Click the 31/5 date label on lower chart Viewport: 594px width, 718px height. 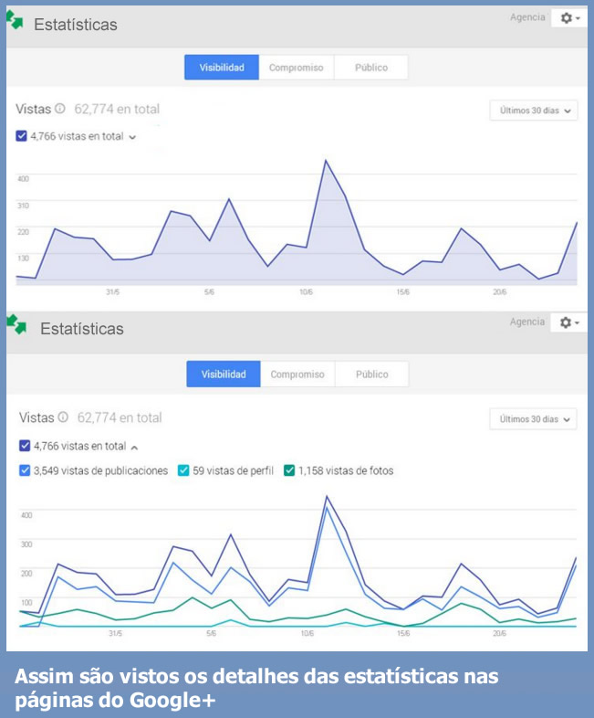coord(115,633)
